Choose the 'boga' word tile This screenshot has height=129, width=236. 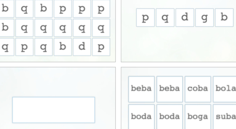pos(198,117)
